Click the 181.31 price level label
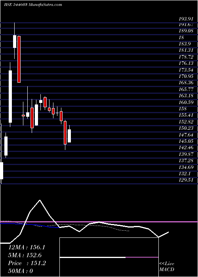The width and height of the screenshot is (198, 277). (x=186, y=51)
